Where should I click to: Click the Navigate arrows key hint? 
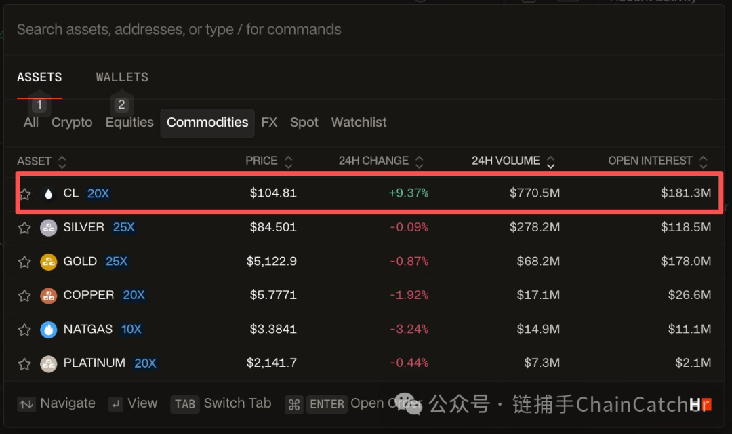[26, 404]
